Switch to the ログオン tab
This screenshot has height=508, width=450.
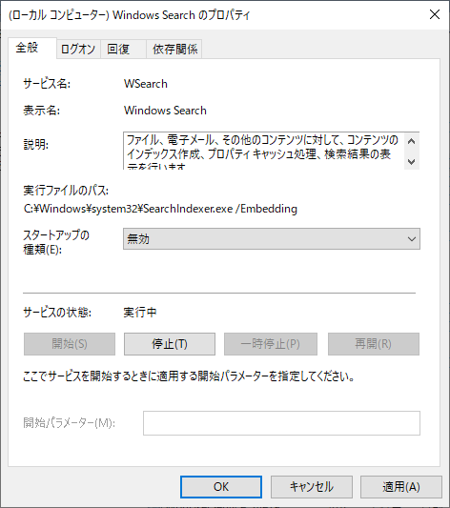78,49
